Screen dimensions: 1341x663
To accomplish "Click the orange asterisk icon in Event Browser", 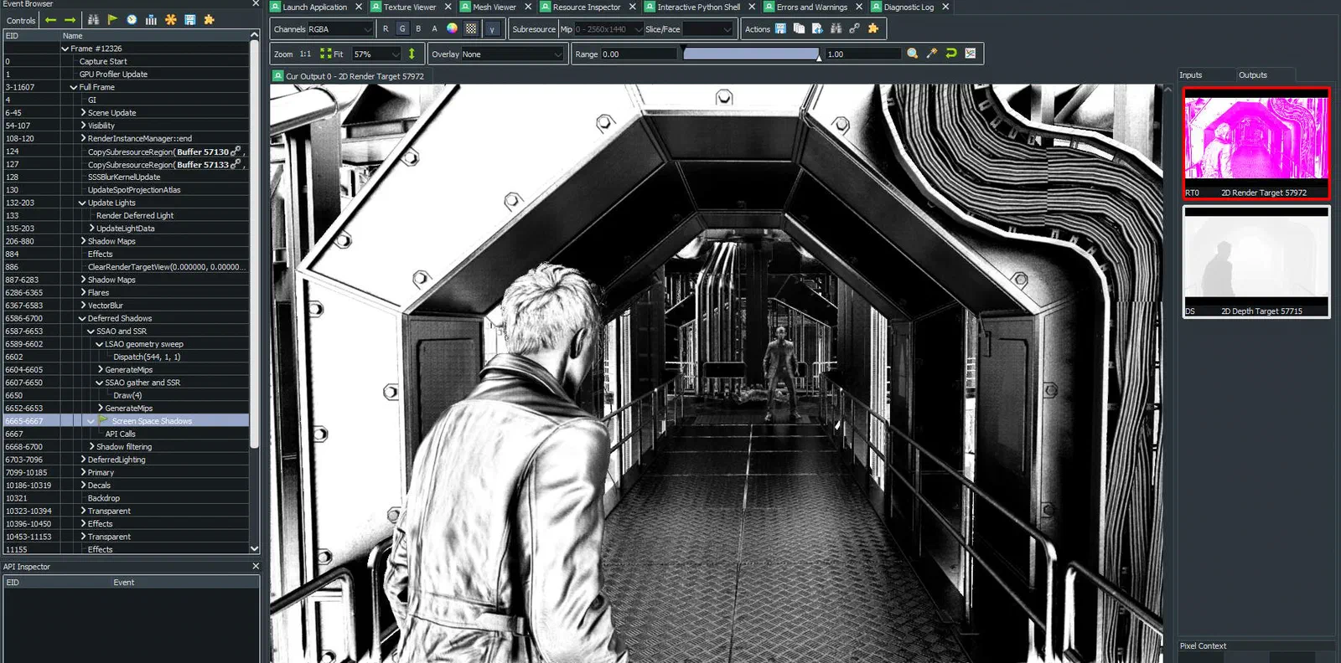I will tap(170, 19).
